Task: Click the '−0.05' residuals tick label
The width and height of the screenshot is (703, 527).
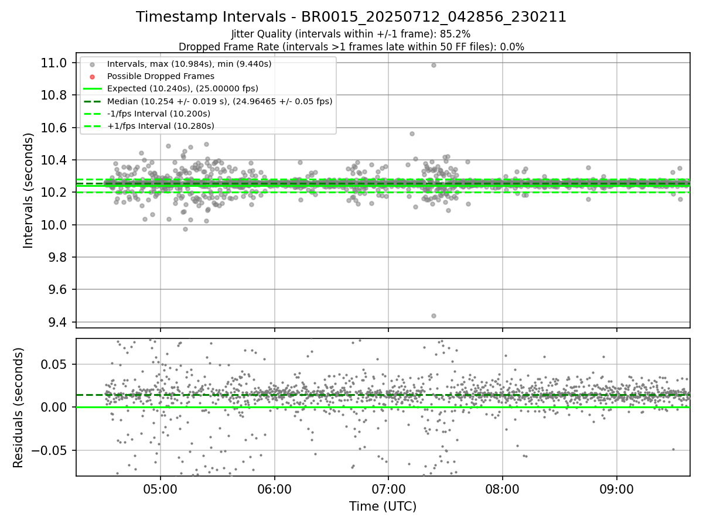Action: click(50, 450)
